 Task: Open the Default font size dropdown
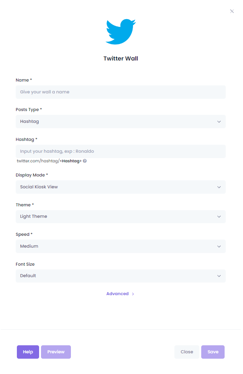point(121,276)
